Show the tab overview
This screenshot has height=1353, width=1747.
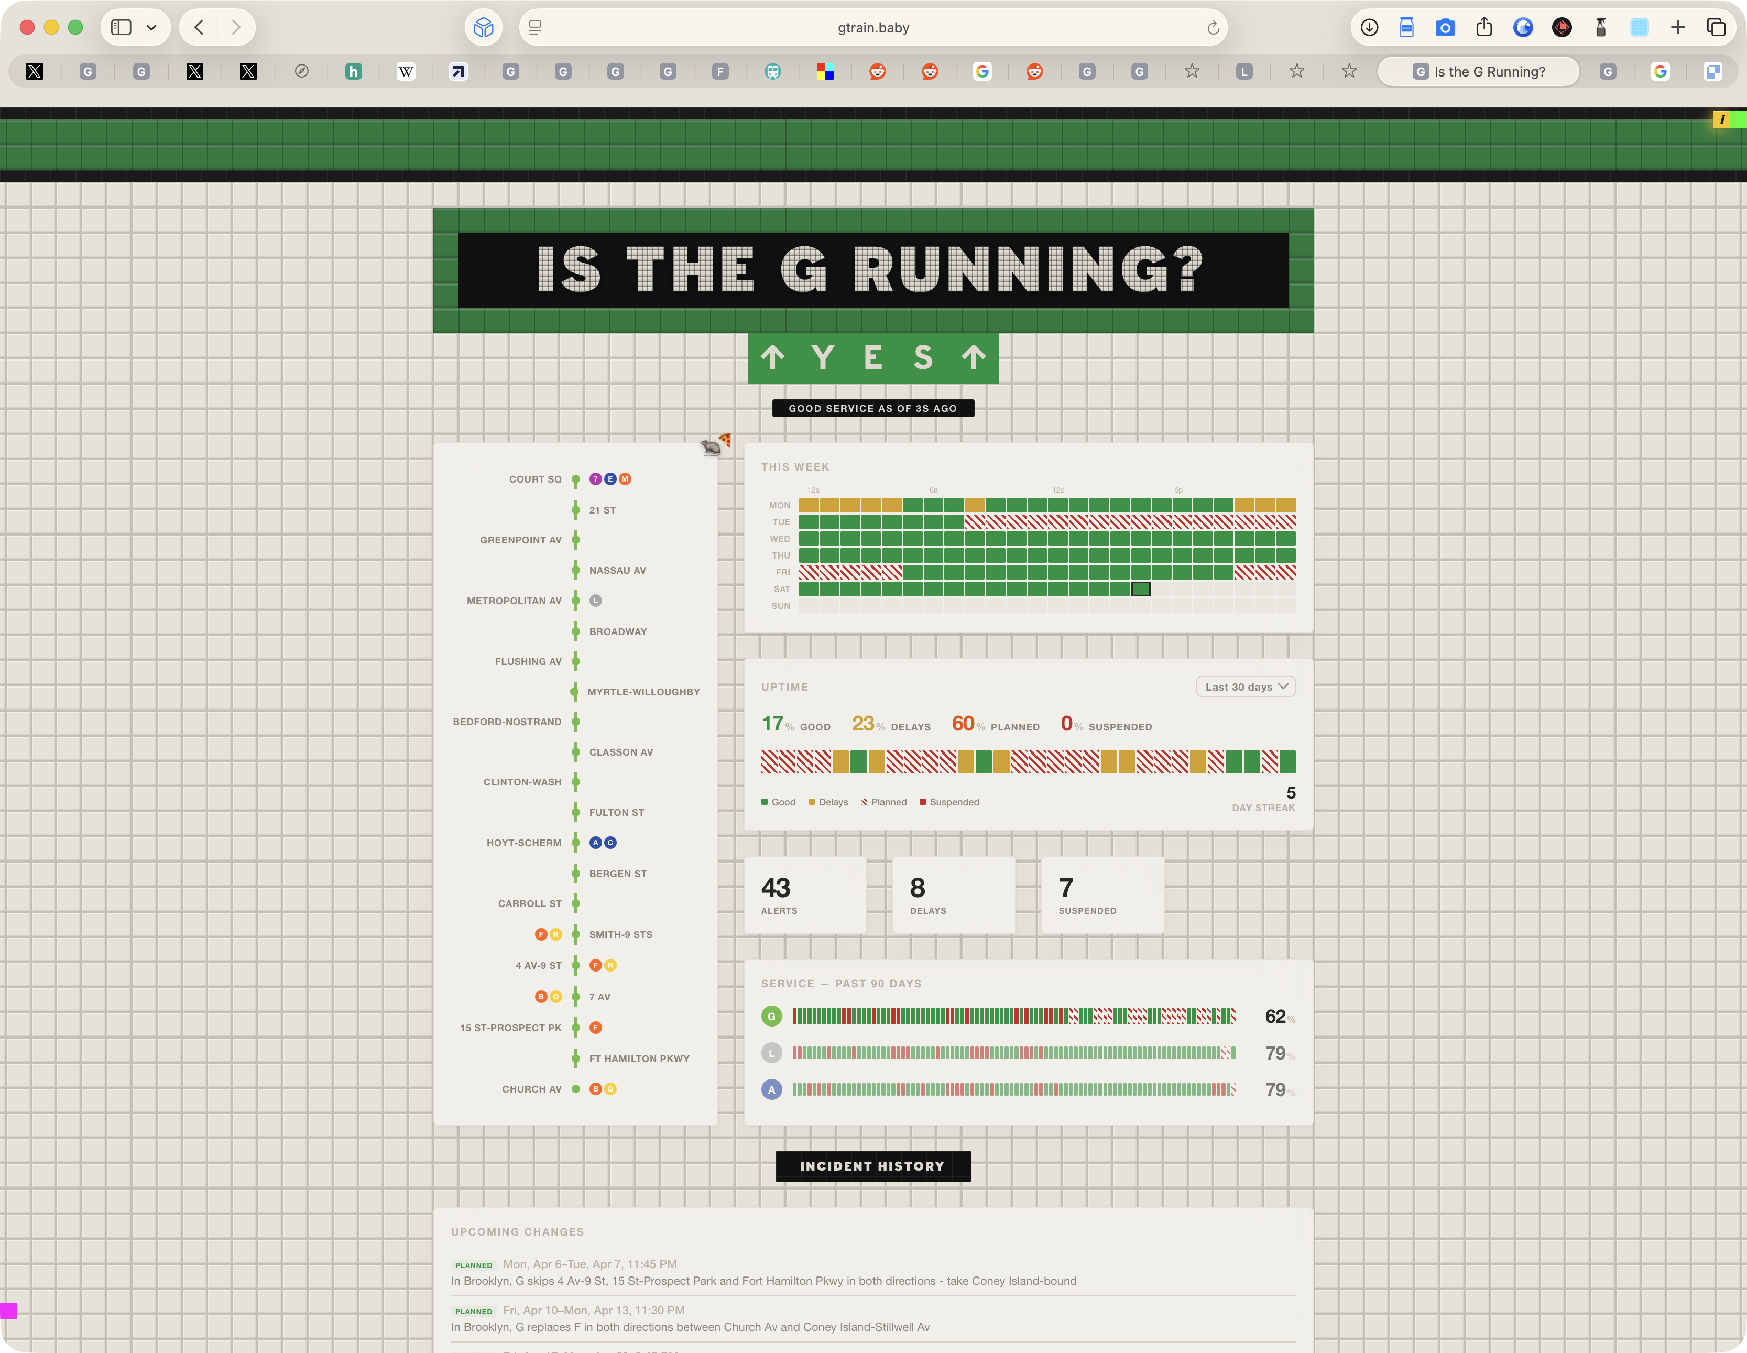click(x=1716, y=27)
